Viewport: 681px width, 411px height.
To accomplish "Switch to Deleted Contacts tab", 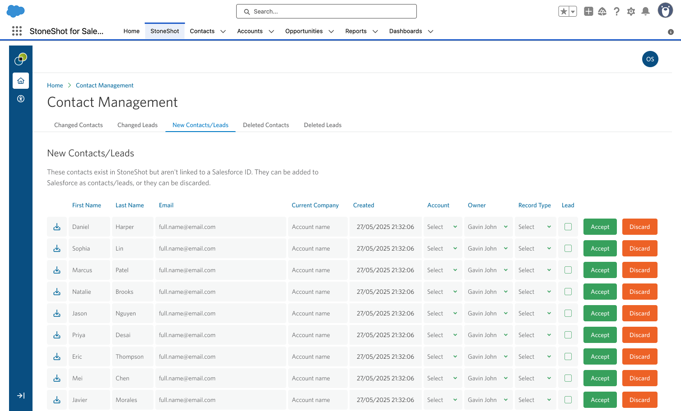I will pos(266,125).
